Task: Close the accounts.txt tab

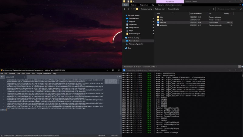Action: point(25,77)
